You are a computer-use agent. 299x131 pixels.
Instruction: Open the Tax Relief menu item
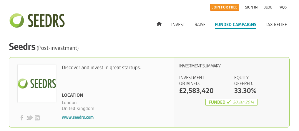(x=276, y=25)
